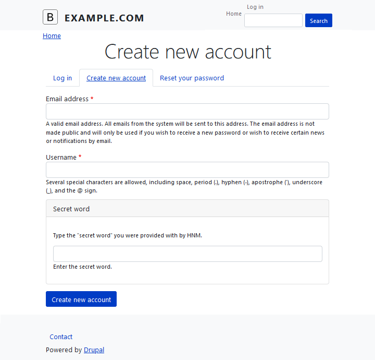Open the EXAMPLE.COM site name link

point(104,18)
